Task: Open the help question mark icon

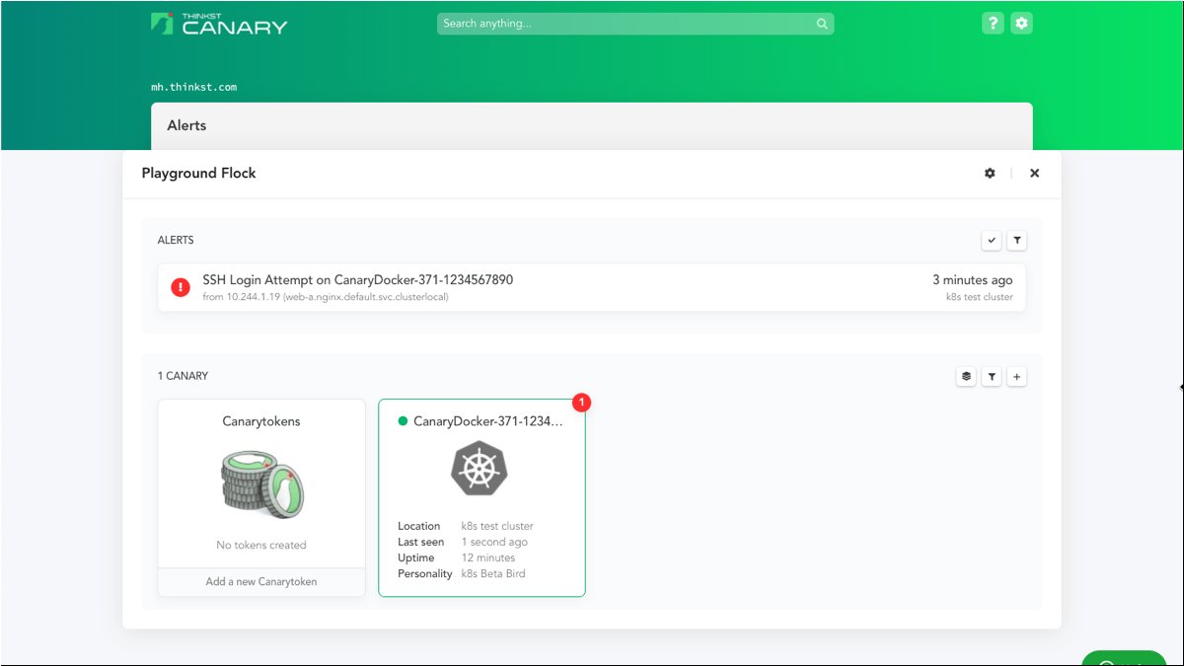Action: 993,24
